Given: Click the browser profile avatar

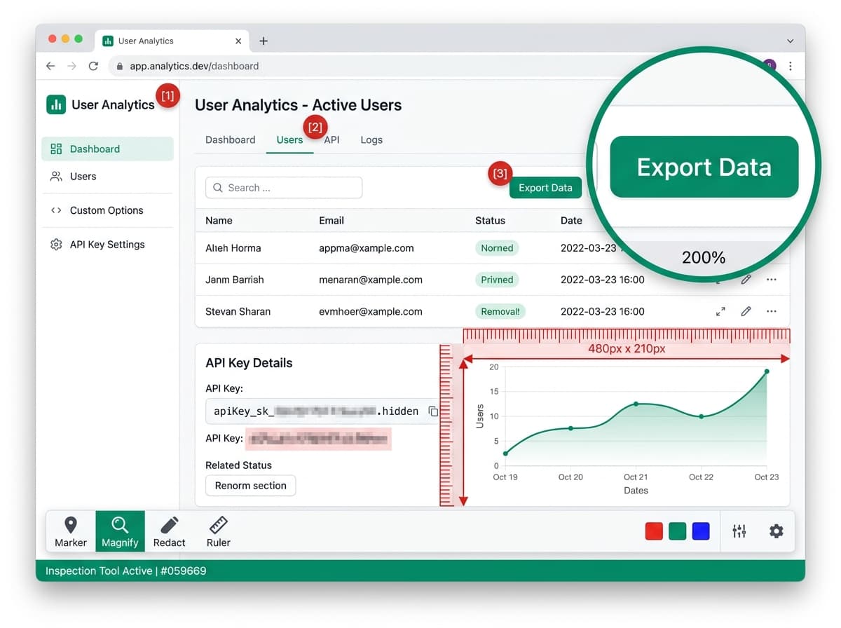Looking at the screenshot, I should click(x=770, y=66).
